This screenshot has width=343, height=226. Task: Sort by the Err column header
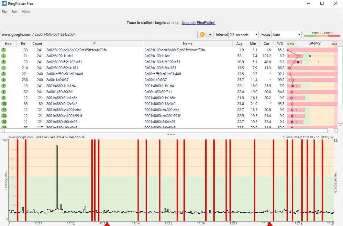click(23, 43)
